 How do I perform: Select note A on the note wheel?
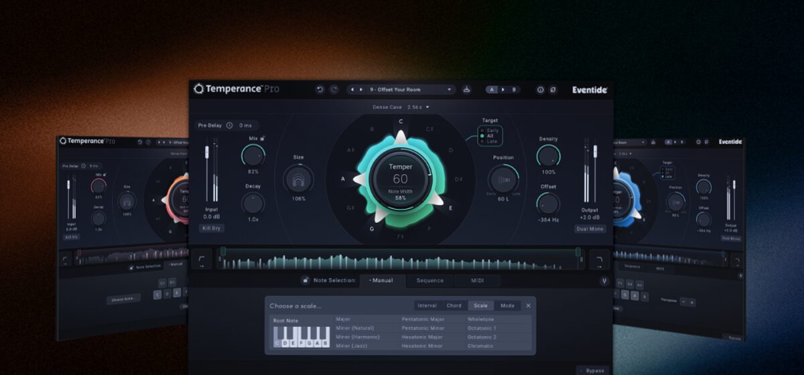pyautogui.click(x=343, y=179)
